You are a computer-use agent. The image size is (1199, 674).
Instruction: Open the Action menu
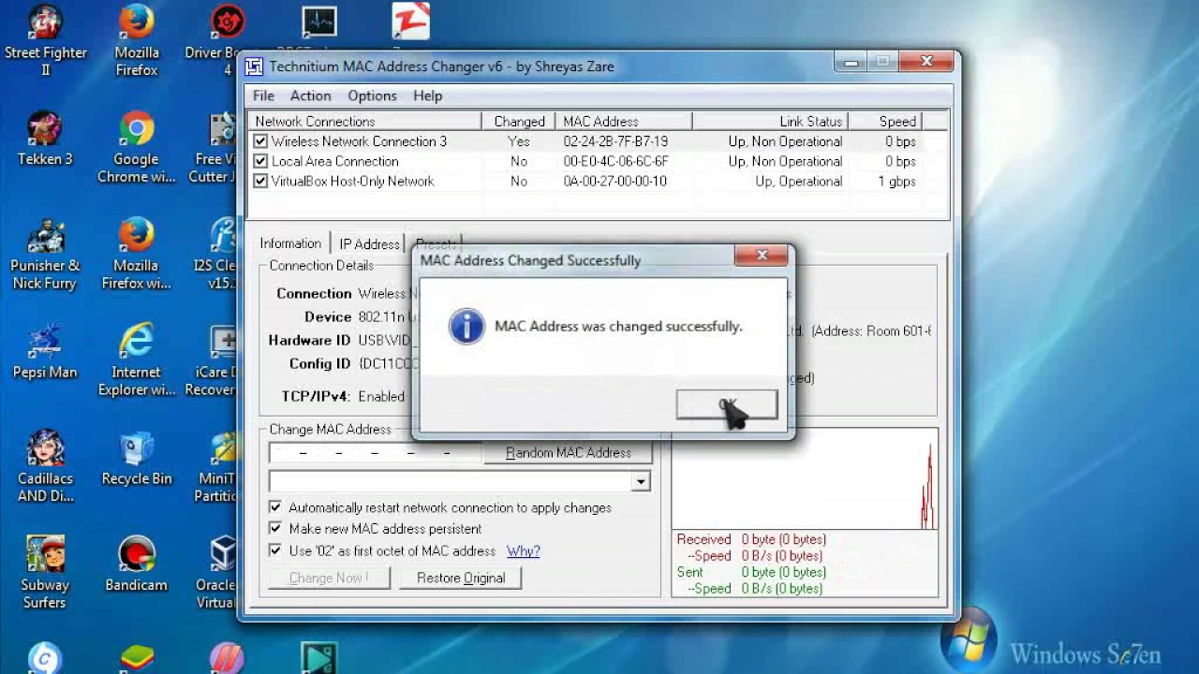(310, 95)
